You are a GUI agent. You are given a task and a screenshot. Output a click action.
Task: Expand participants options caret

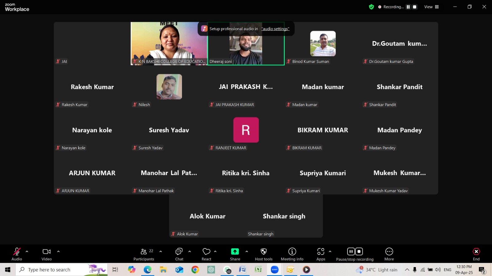pyautogui.click(x=161, y=251)
